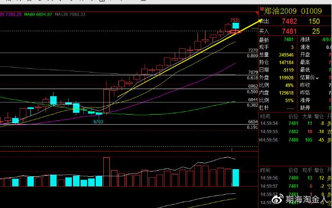
Task: Click the tallest cyan volume bar
Action: 235,177
